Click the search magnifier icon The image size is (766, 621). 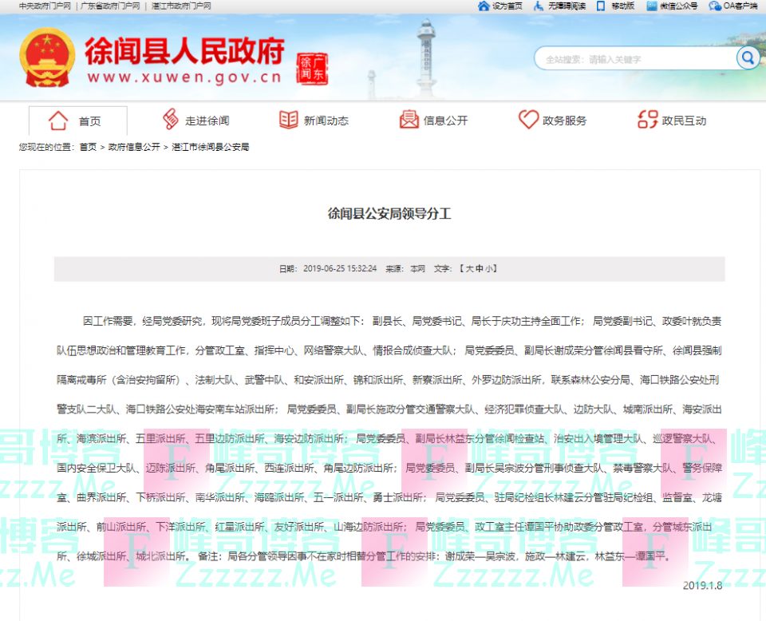pyautogui.click(x=748, y=58)
